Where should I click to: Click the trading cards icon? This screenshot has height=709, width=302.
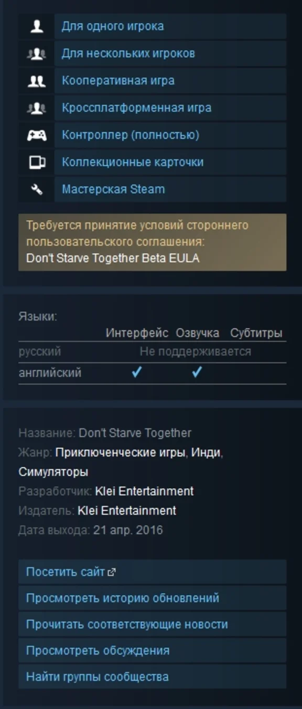[x=37, y=163]
